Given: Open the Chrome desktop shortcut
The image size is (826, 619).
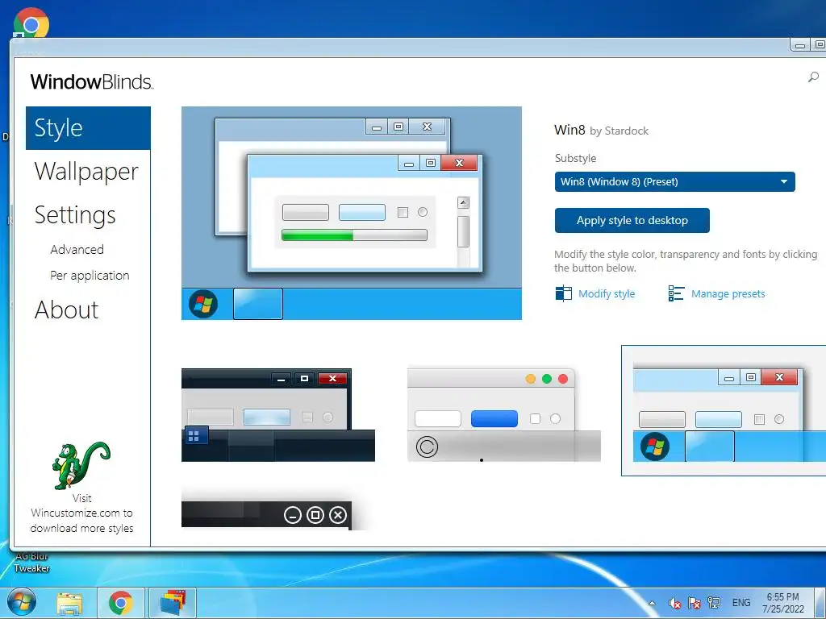Looking at the screenshot, I should (31, 23).
